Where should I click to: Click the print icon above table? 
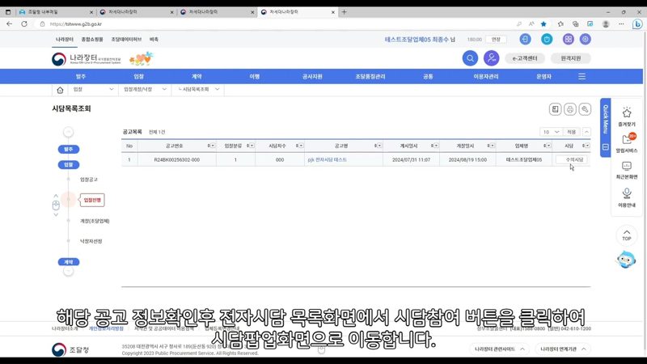(x=570, y=109)
